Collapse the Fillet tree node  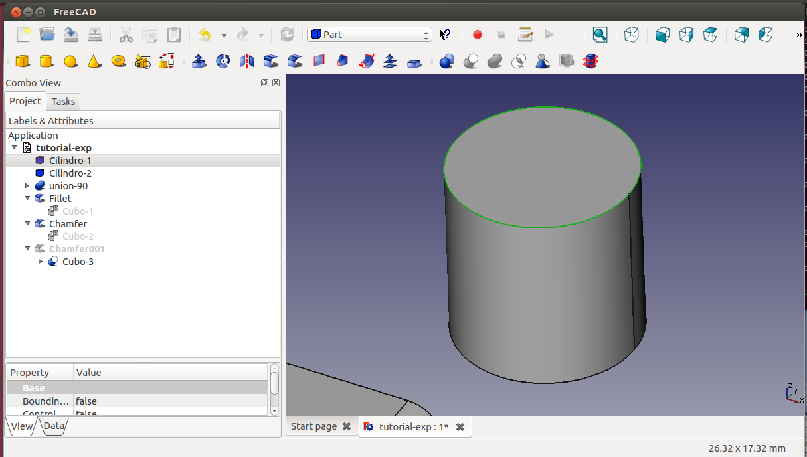click(x=27, y=199)
